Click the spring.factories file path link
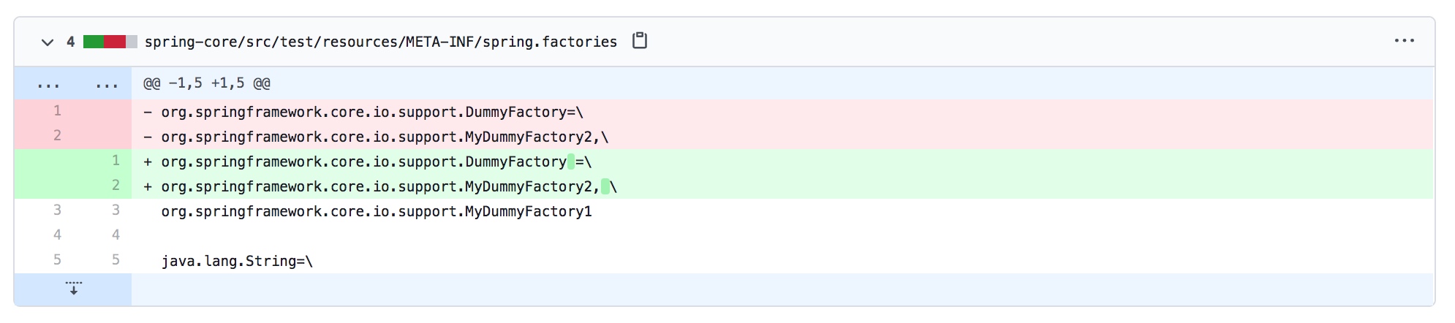This screenshot has height=323, width=1455. [x=380, y=42]
